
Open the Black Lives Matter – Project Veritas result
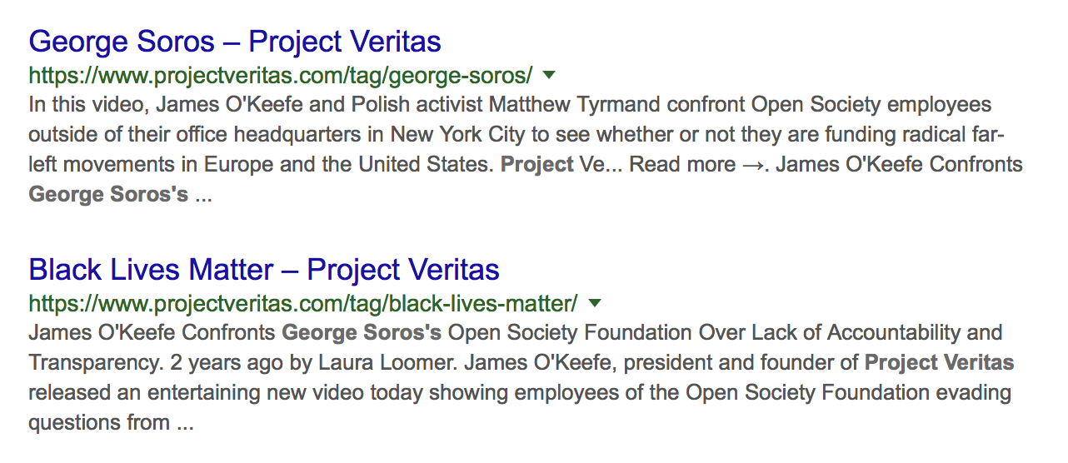(263, 270)
